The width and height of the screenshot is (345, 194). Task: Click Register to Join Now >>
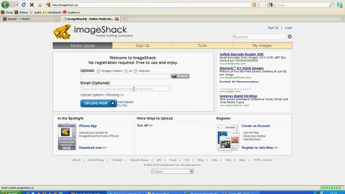click(260, 148)
